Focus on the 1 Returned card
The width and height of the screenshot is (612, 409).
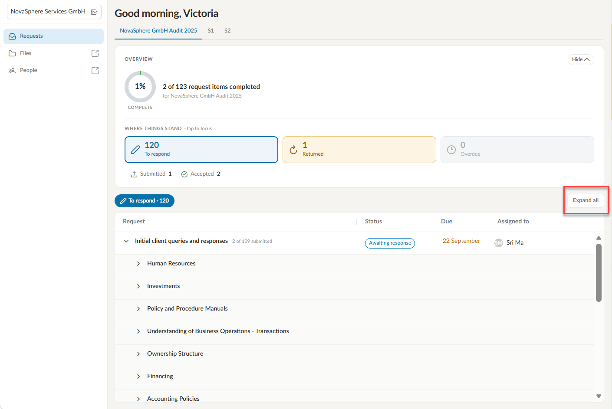pos(359,150)
